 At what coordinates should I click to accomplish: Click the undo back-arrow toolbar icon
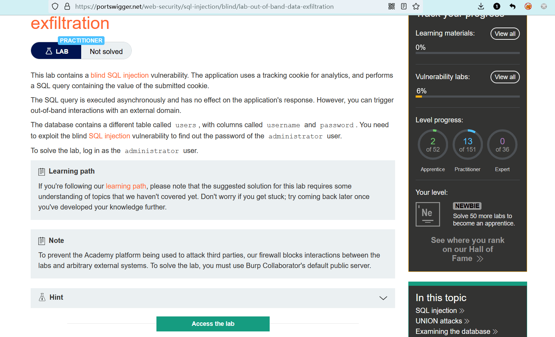click(512, 6)
